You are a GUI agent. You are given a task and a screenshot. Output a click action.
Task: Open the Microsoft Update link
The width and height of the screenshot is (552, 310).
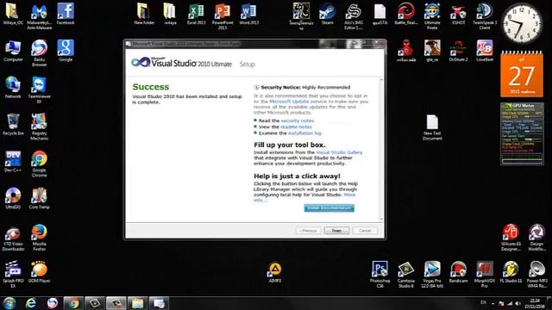(x=289, y=102)
